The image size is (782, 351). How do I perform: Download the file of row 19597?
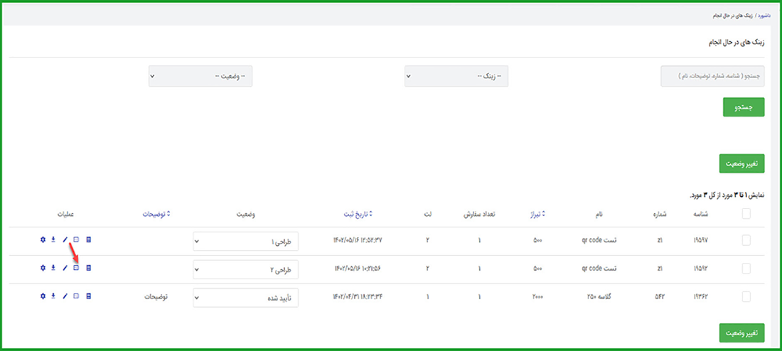point(53,240)
